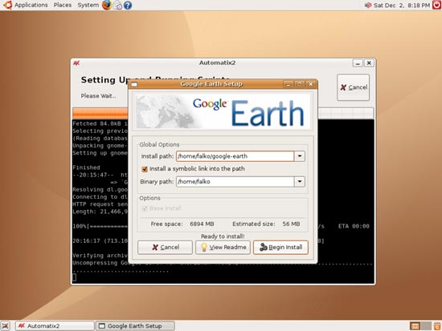442x331 pixels.
Task: Toggle Install a symbolic link checkbox
Action: point(145,169)
